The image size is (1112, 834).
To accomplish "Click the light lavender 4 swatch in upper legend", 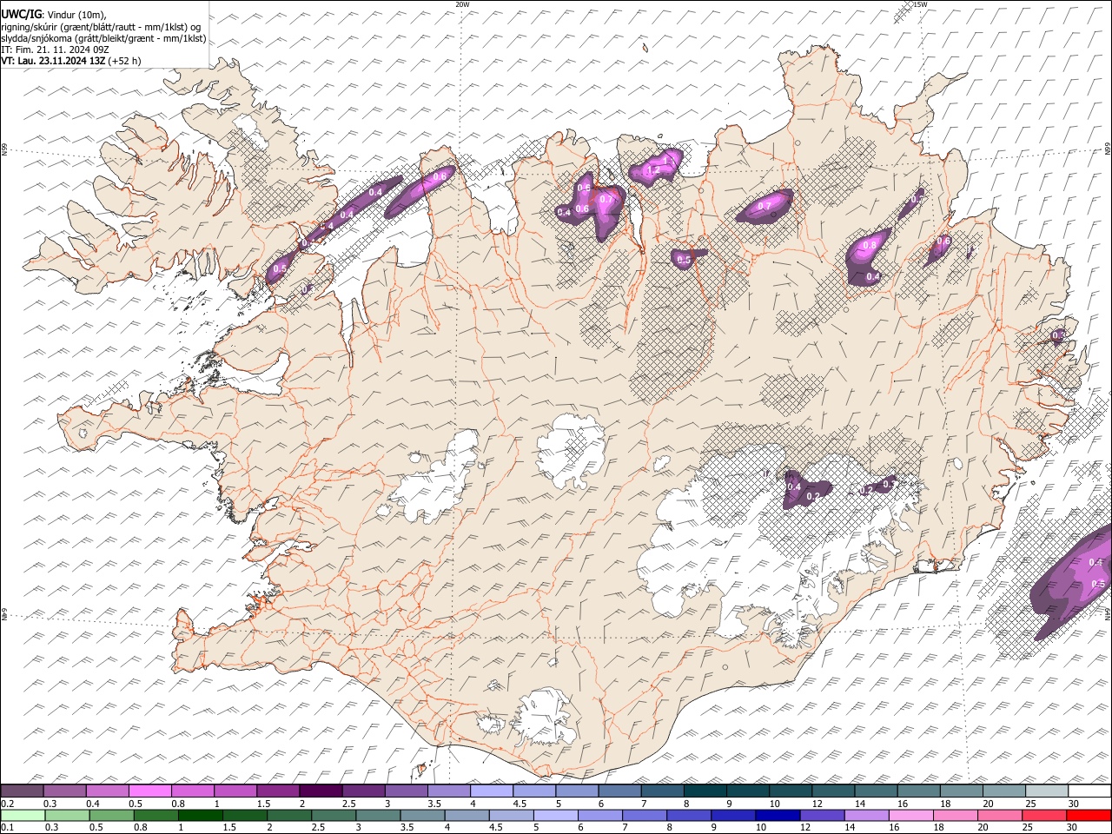I will coord(492,791).
